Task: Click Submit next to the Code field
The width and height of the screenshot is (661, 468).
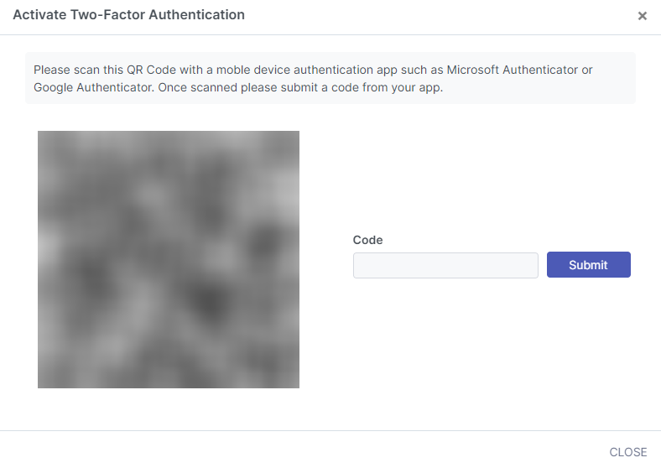Action: 588,265
